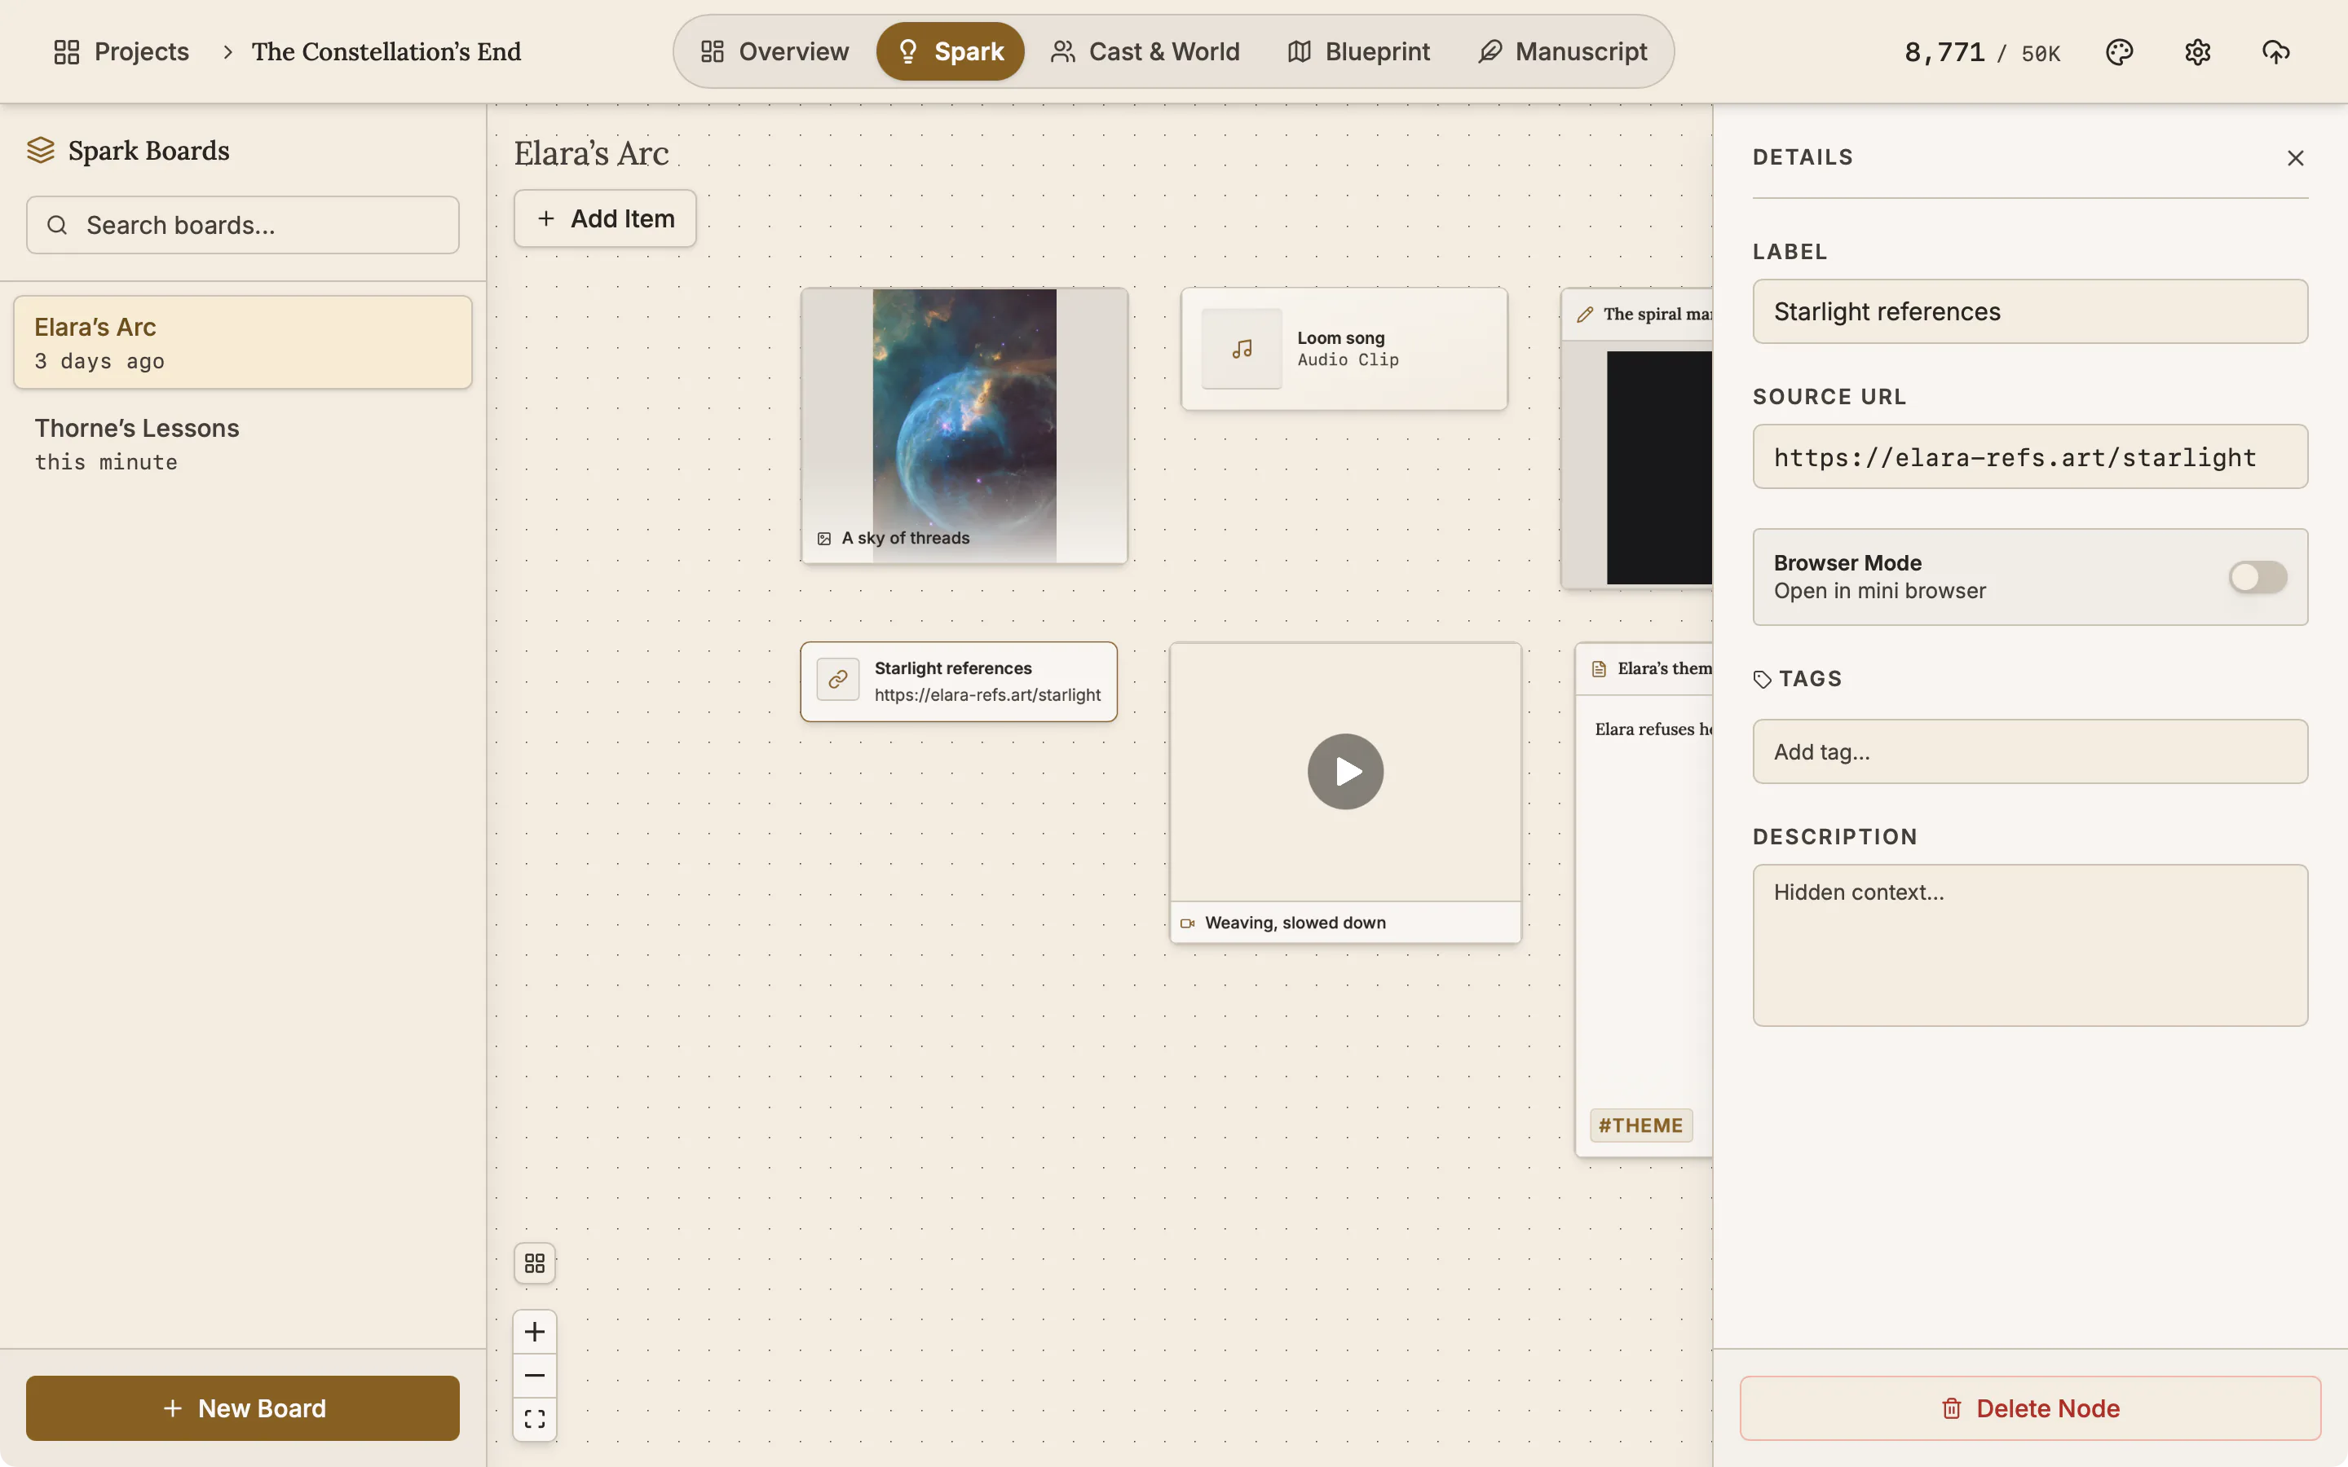
Task: Open the theme palette icon
Action: pos(2119,51)
